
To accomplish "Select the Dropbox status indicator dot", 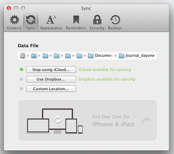I will (22, 79).
